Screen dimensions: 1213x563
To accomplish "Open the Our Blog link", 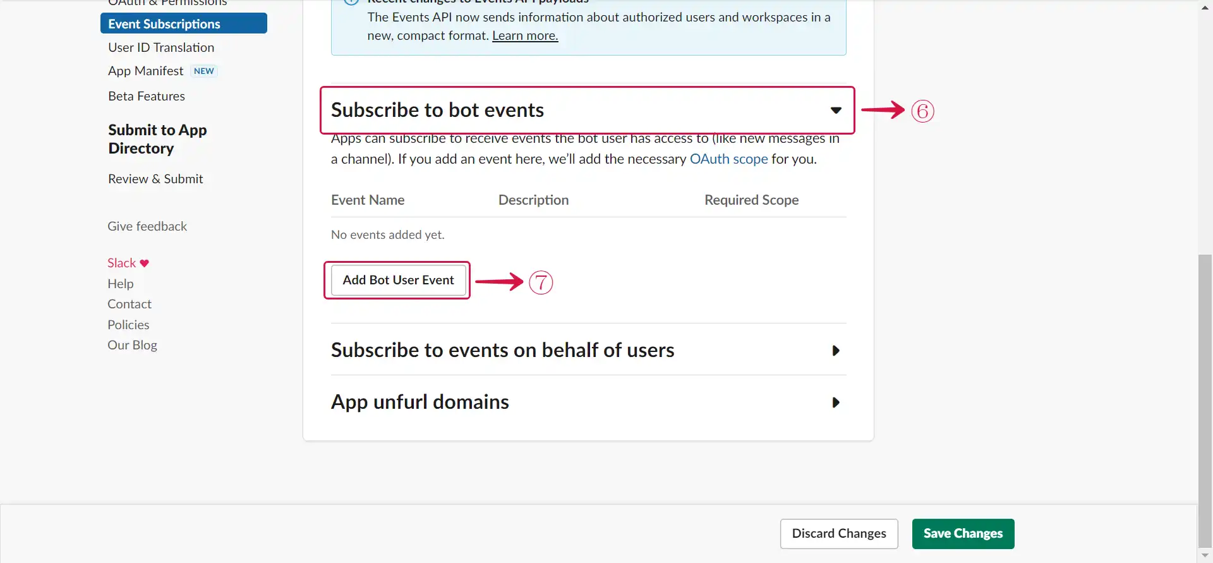I will (x=132, y=345).
